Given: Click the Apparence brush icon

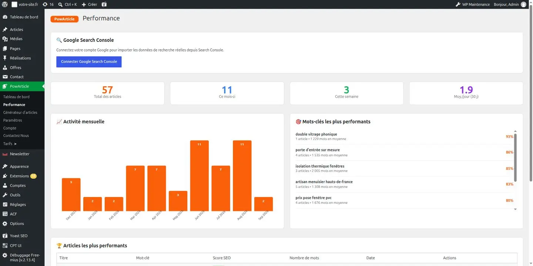Looking at the screenshot, I should coord(5,166).
